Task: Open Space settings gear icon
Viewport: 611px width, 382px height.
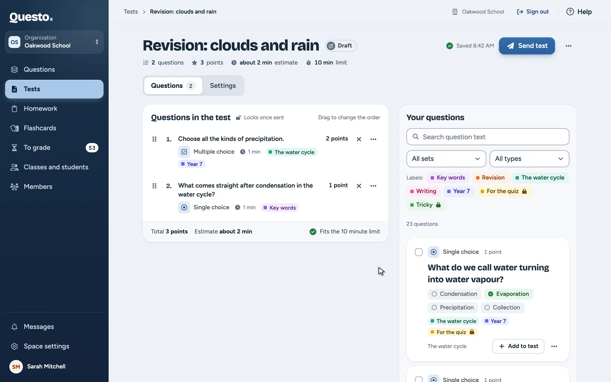Action: point(14,346)
